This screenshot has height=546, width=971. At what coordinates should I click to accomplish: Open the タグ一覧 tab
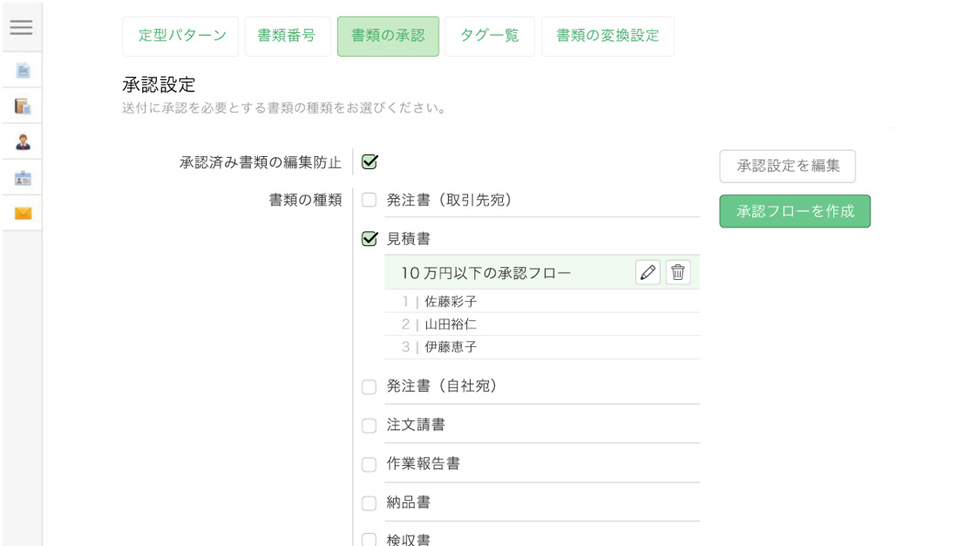click(x=489, y=36)
